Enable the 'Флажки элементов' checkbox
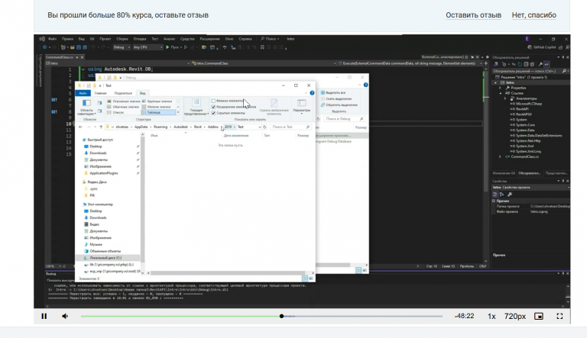 coord(214,101)
